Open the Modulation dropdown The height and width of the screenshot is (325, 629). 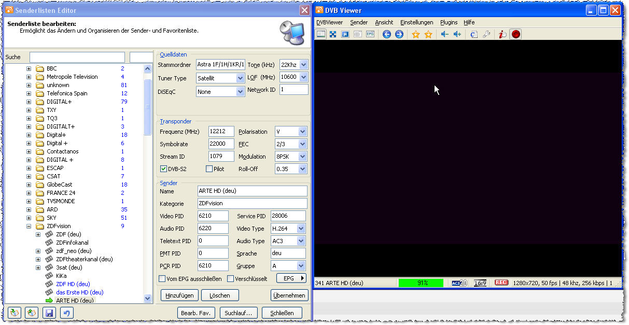[x=302, y=157]
